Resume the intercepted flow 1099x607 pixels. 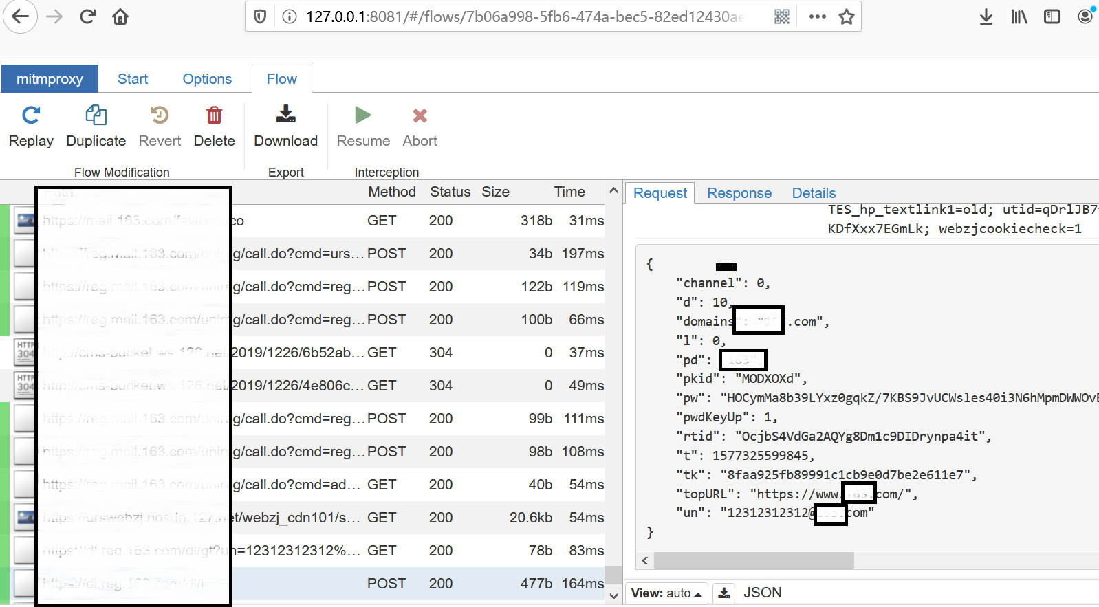pyautogui.click(x=363, y=126)
